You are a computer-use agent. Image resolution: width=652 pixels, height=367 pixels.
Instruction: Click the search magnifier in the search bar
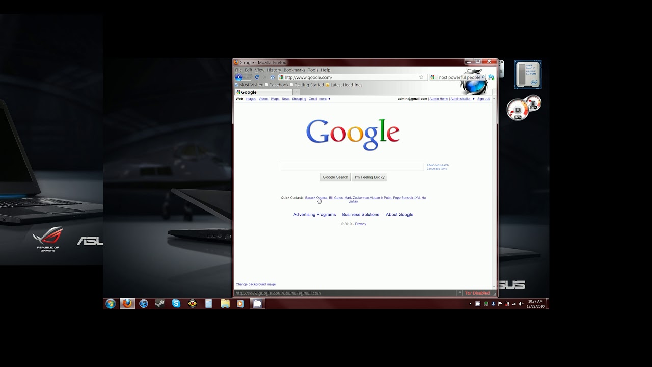point(483,77)
